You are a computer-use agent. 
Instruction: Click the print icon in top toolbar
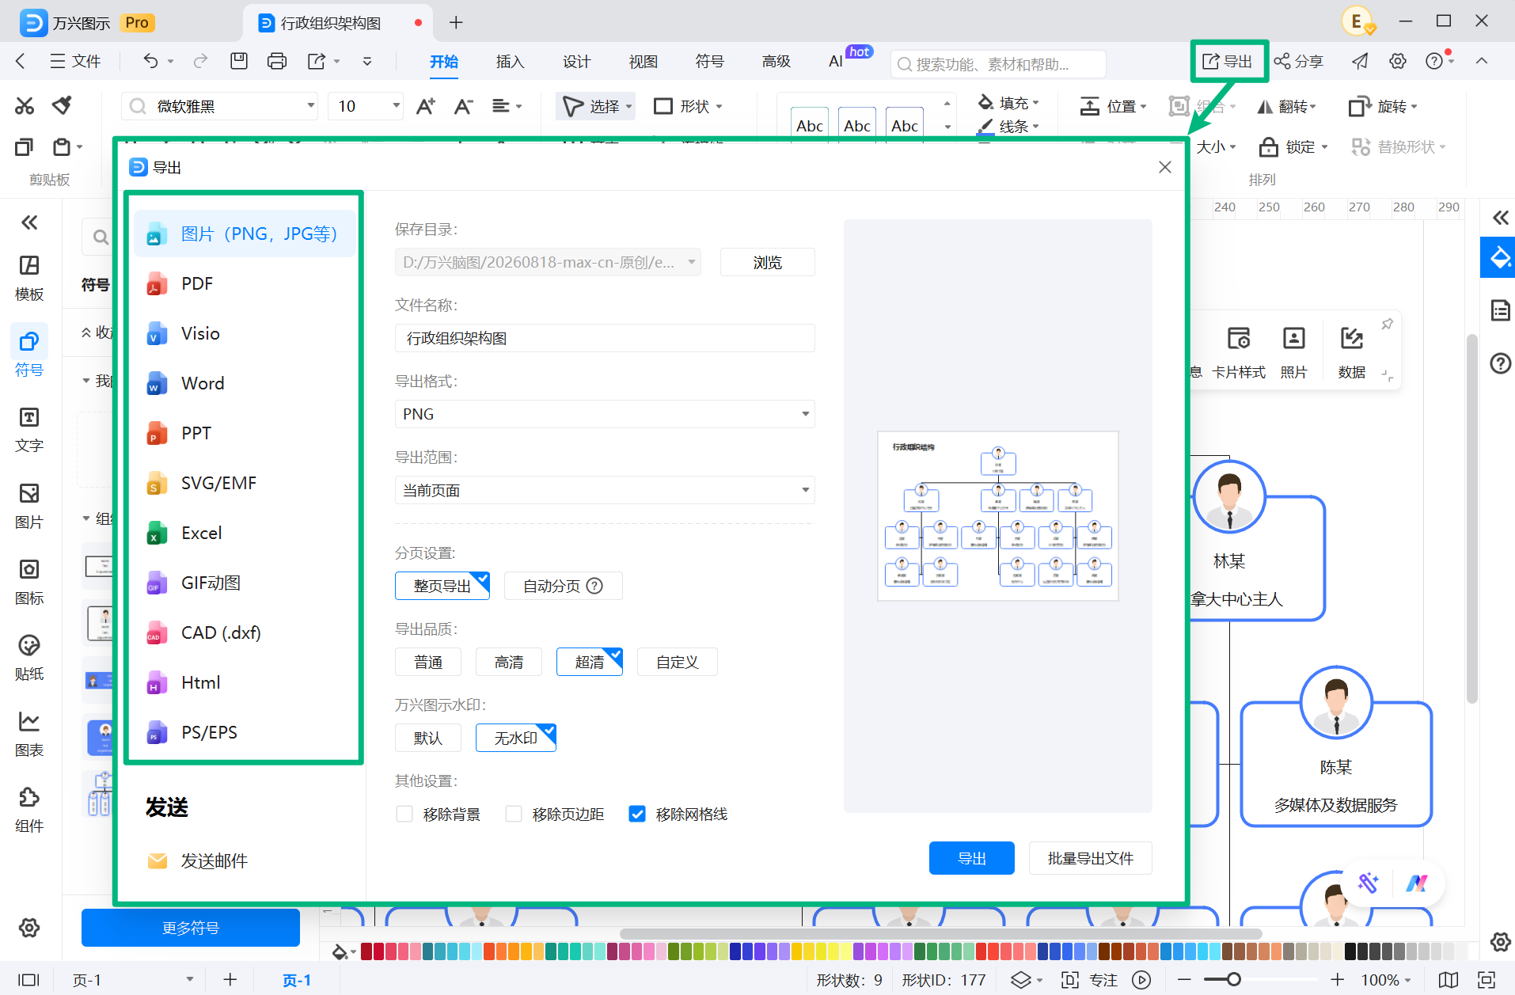(276, 61)
